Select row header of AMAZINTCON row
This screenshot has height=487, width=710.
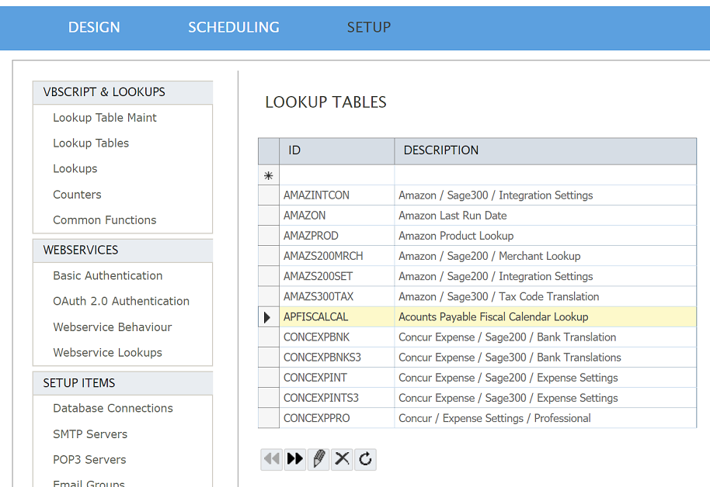point(268,195)
